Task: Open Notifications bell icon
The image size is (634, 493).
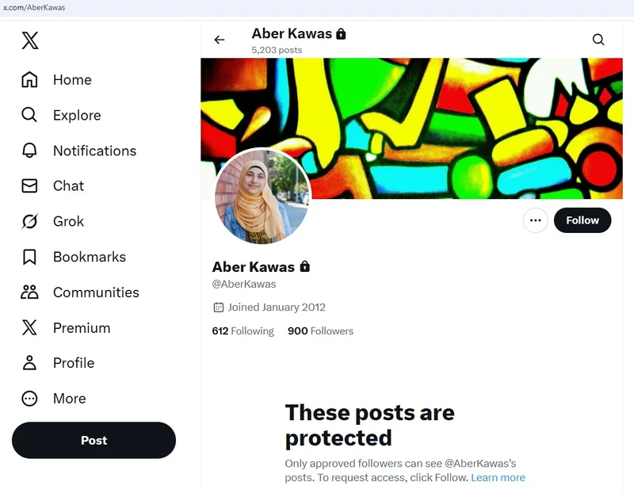Action: [x=29, y=151]
